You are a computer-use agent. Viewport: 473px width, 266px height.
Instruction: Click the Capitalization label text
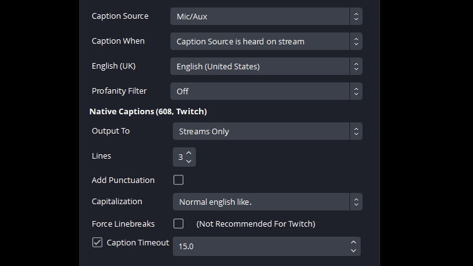coord(117,202)
